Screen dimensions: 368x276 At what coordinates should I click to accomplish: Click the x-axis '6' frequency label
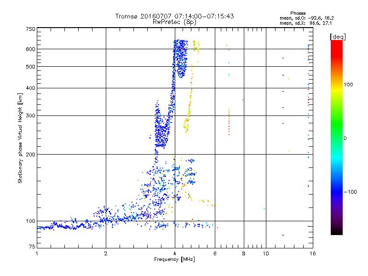pos(215,253)
